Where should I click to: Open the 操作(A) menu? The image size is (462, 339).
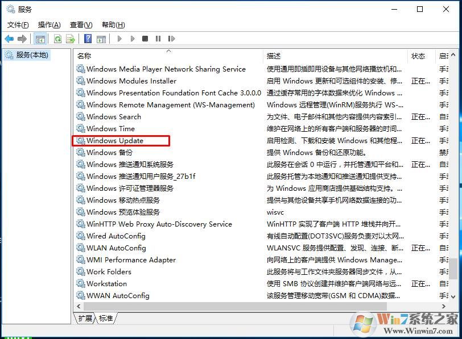pos(49,24)
